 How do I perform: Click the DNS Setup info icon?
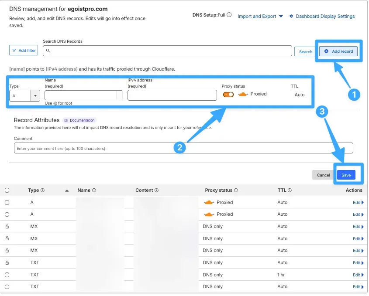pyautogui.click(x=229, y=15)
